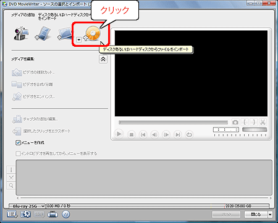Image resolution: width=278 pixels, height=223 pixels.
Task: Click the orange disc import icon
Action: 92,33
